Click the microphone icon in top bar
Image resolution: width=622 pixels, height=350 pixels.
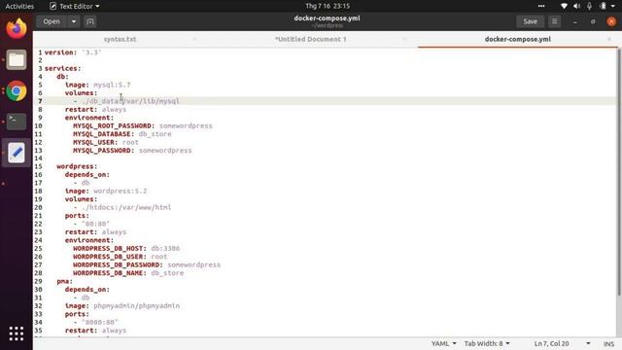590,6
